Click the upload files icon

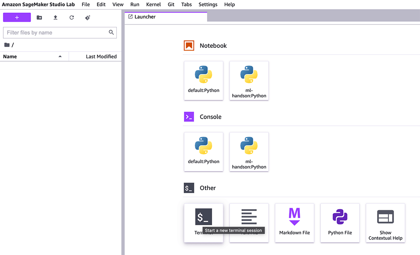coord(55,18)
